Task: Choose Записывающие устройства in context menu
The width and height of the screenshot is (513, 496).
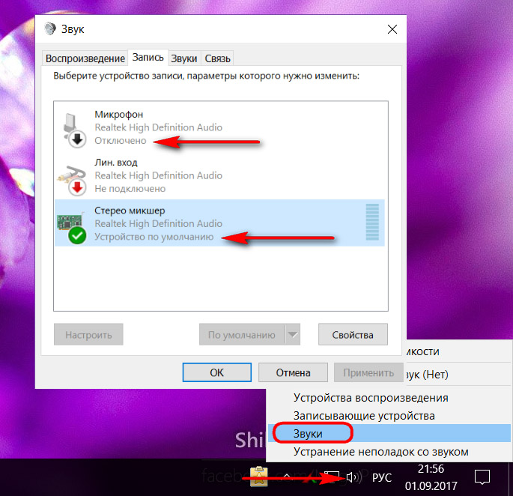Action: pos(364,416)
